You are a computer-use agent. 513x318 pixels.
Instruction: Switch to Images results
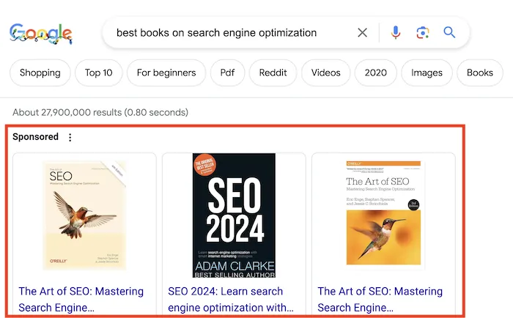pos(427,73)
